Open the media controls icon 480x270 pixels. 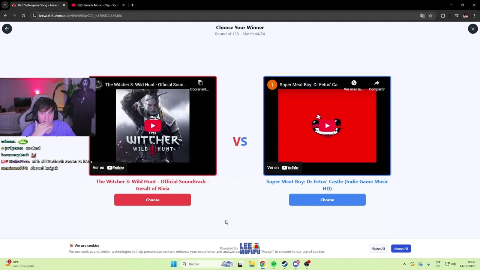click(x=456, y=16)
